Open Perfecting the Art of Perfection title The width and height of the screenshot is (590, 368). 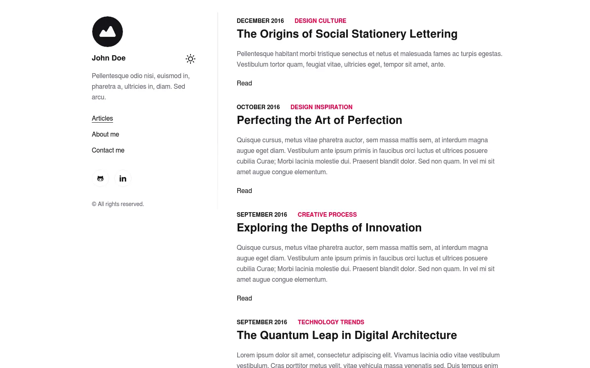[x=320, y=120]
